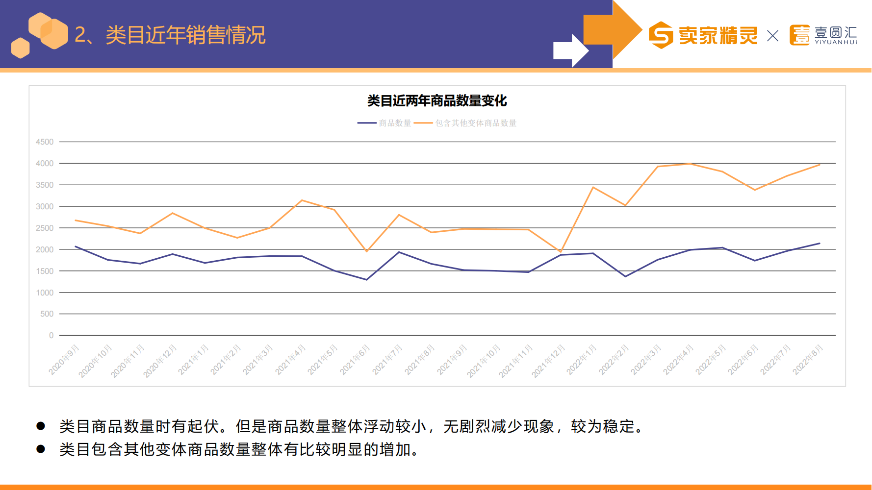
Task: Click the 卖家精灵 orange S logo icon
Action: coord(661,35)
